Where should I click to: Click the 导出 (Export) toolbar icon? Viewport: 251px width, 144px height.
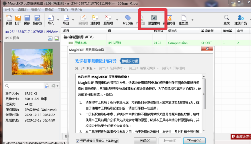(x=66, y=18)
